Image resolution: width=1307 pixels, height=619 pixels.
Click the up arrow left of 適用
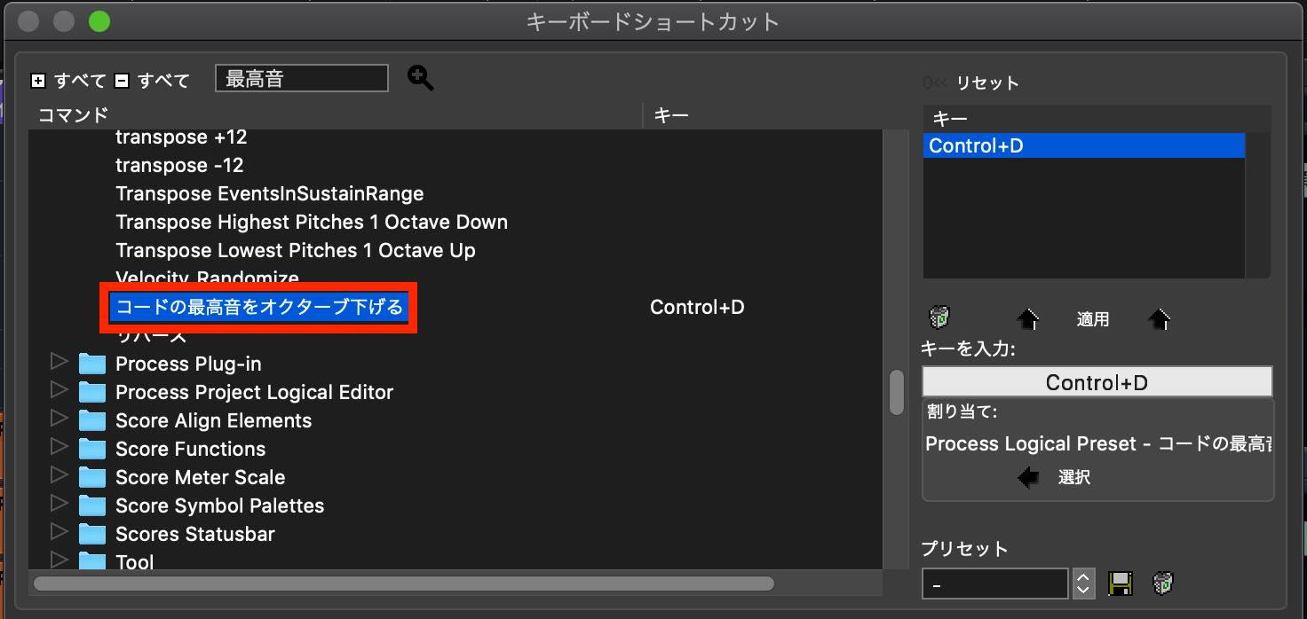[1027, 319]
